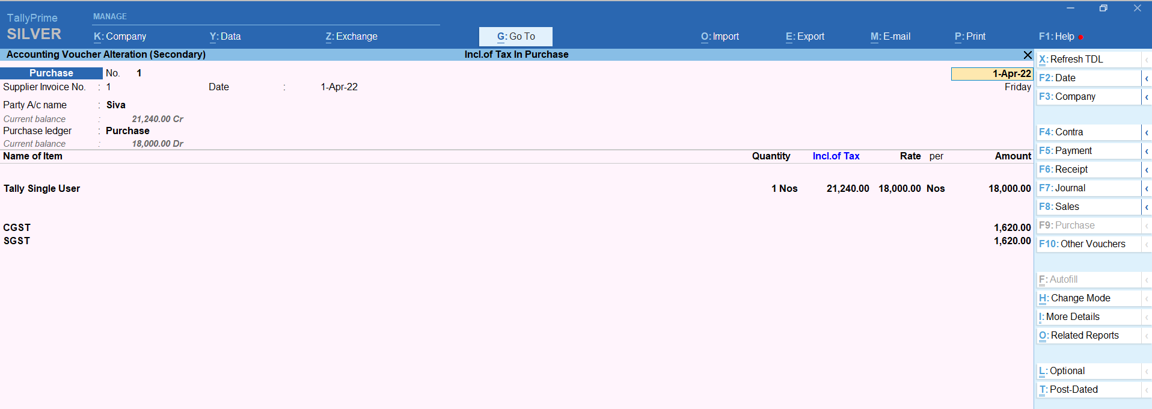Open the Z: Exchange menu
The width and height of the screenshot is (1152, 409).
click(x=352, y=37)
